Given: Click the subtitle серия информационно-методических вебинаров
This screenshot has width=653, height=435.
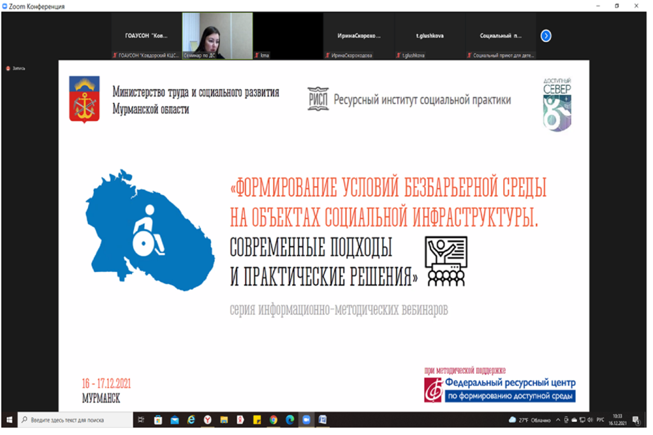Looking at the screenshot, I should (x=339, y=310).
